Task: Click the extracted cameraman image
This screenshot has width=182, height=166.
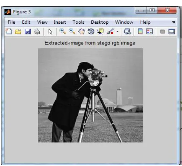Action: point(91,95)
